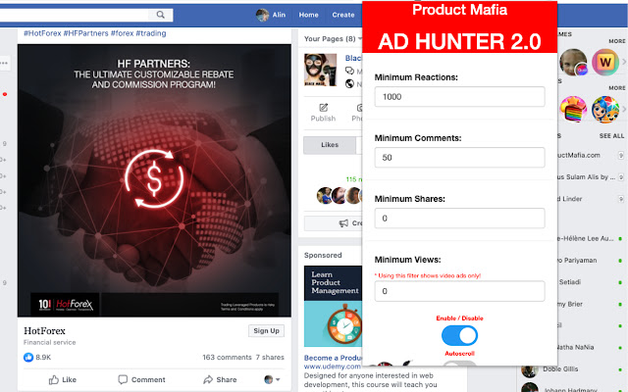Open the 7 shares link

(270, 357)
